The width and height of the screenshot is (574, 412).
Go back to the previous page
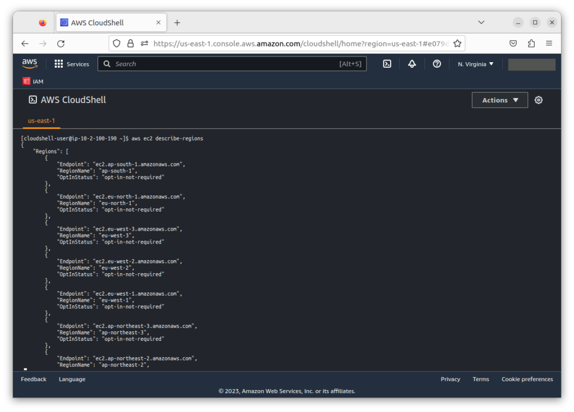25,44
